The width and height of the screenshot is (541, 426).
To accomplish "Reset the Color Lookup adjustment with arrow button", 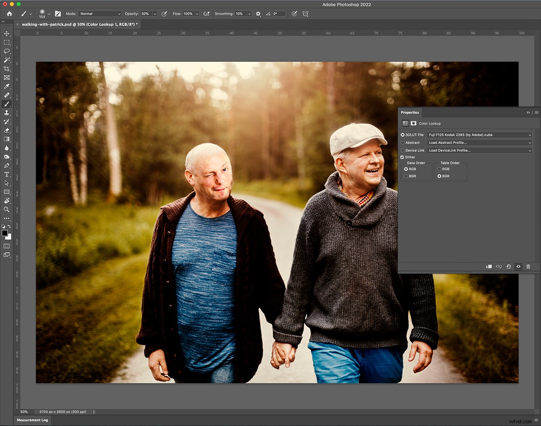I will (x=509, y=266).
